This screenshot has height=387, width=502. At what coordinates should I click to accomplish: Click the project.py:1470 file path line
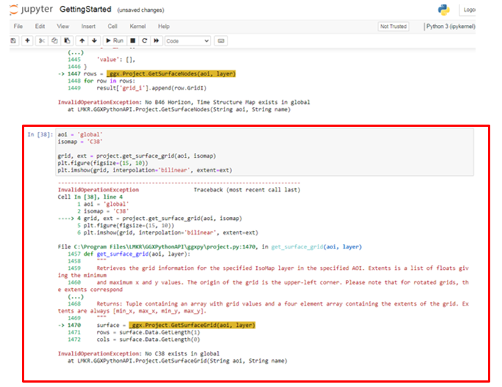coord(210,247)
